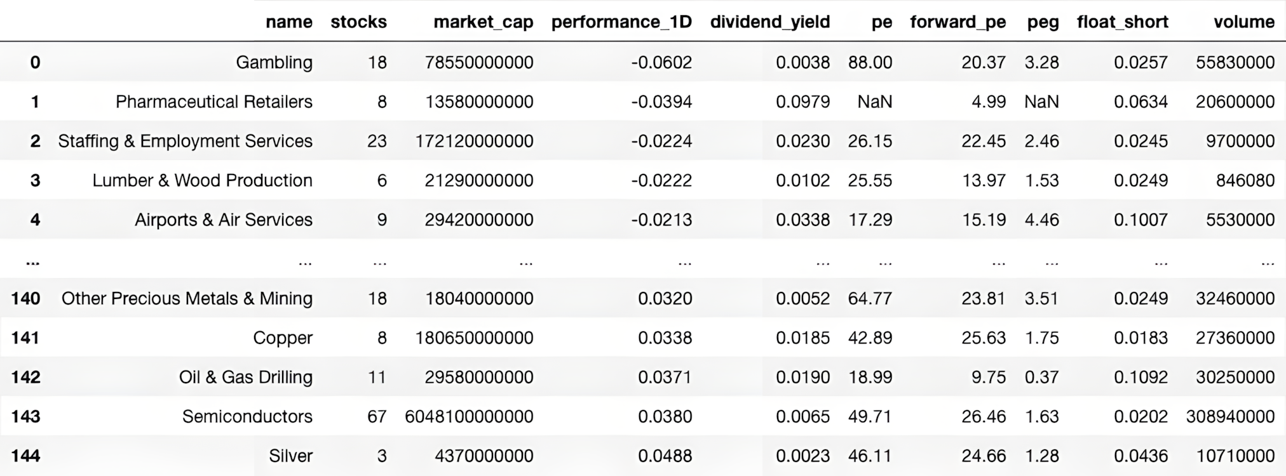
Task: Click the 'pe' column header
Action: pyautogui.click(x=882, y=23)
